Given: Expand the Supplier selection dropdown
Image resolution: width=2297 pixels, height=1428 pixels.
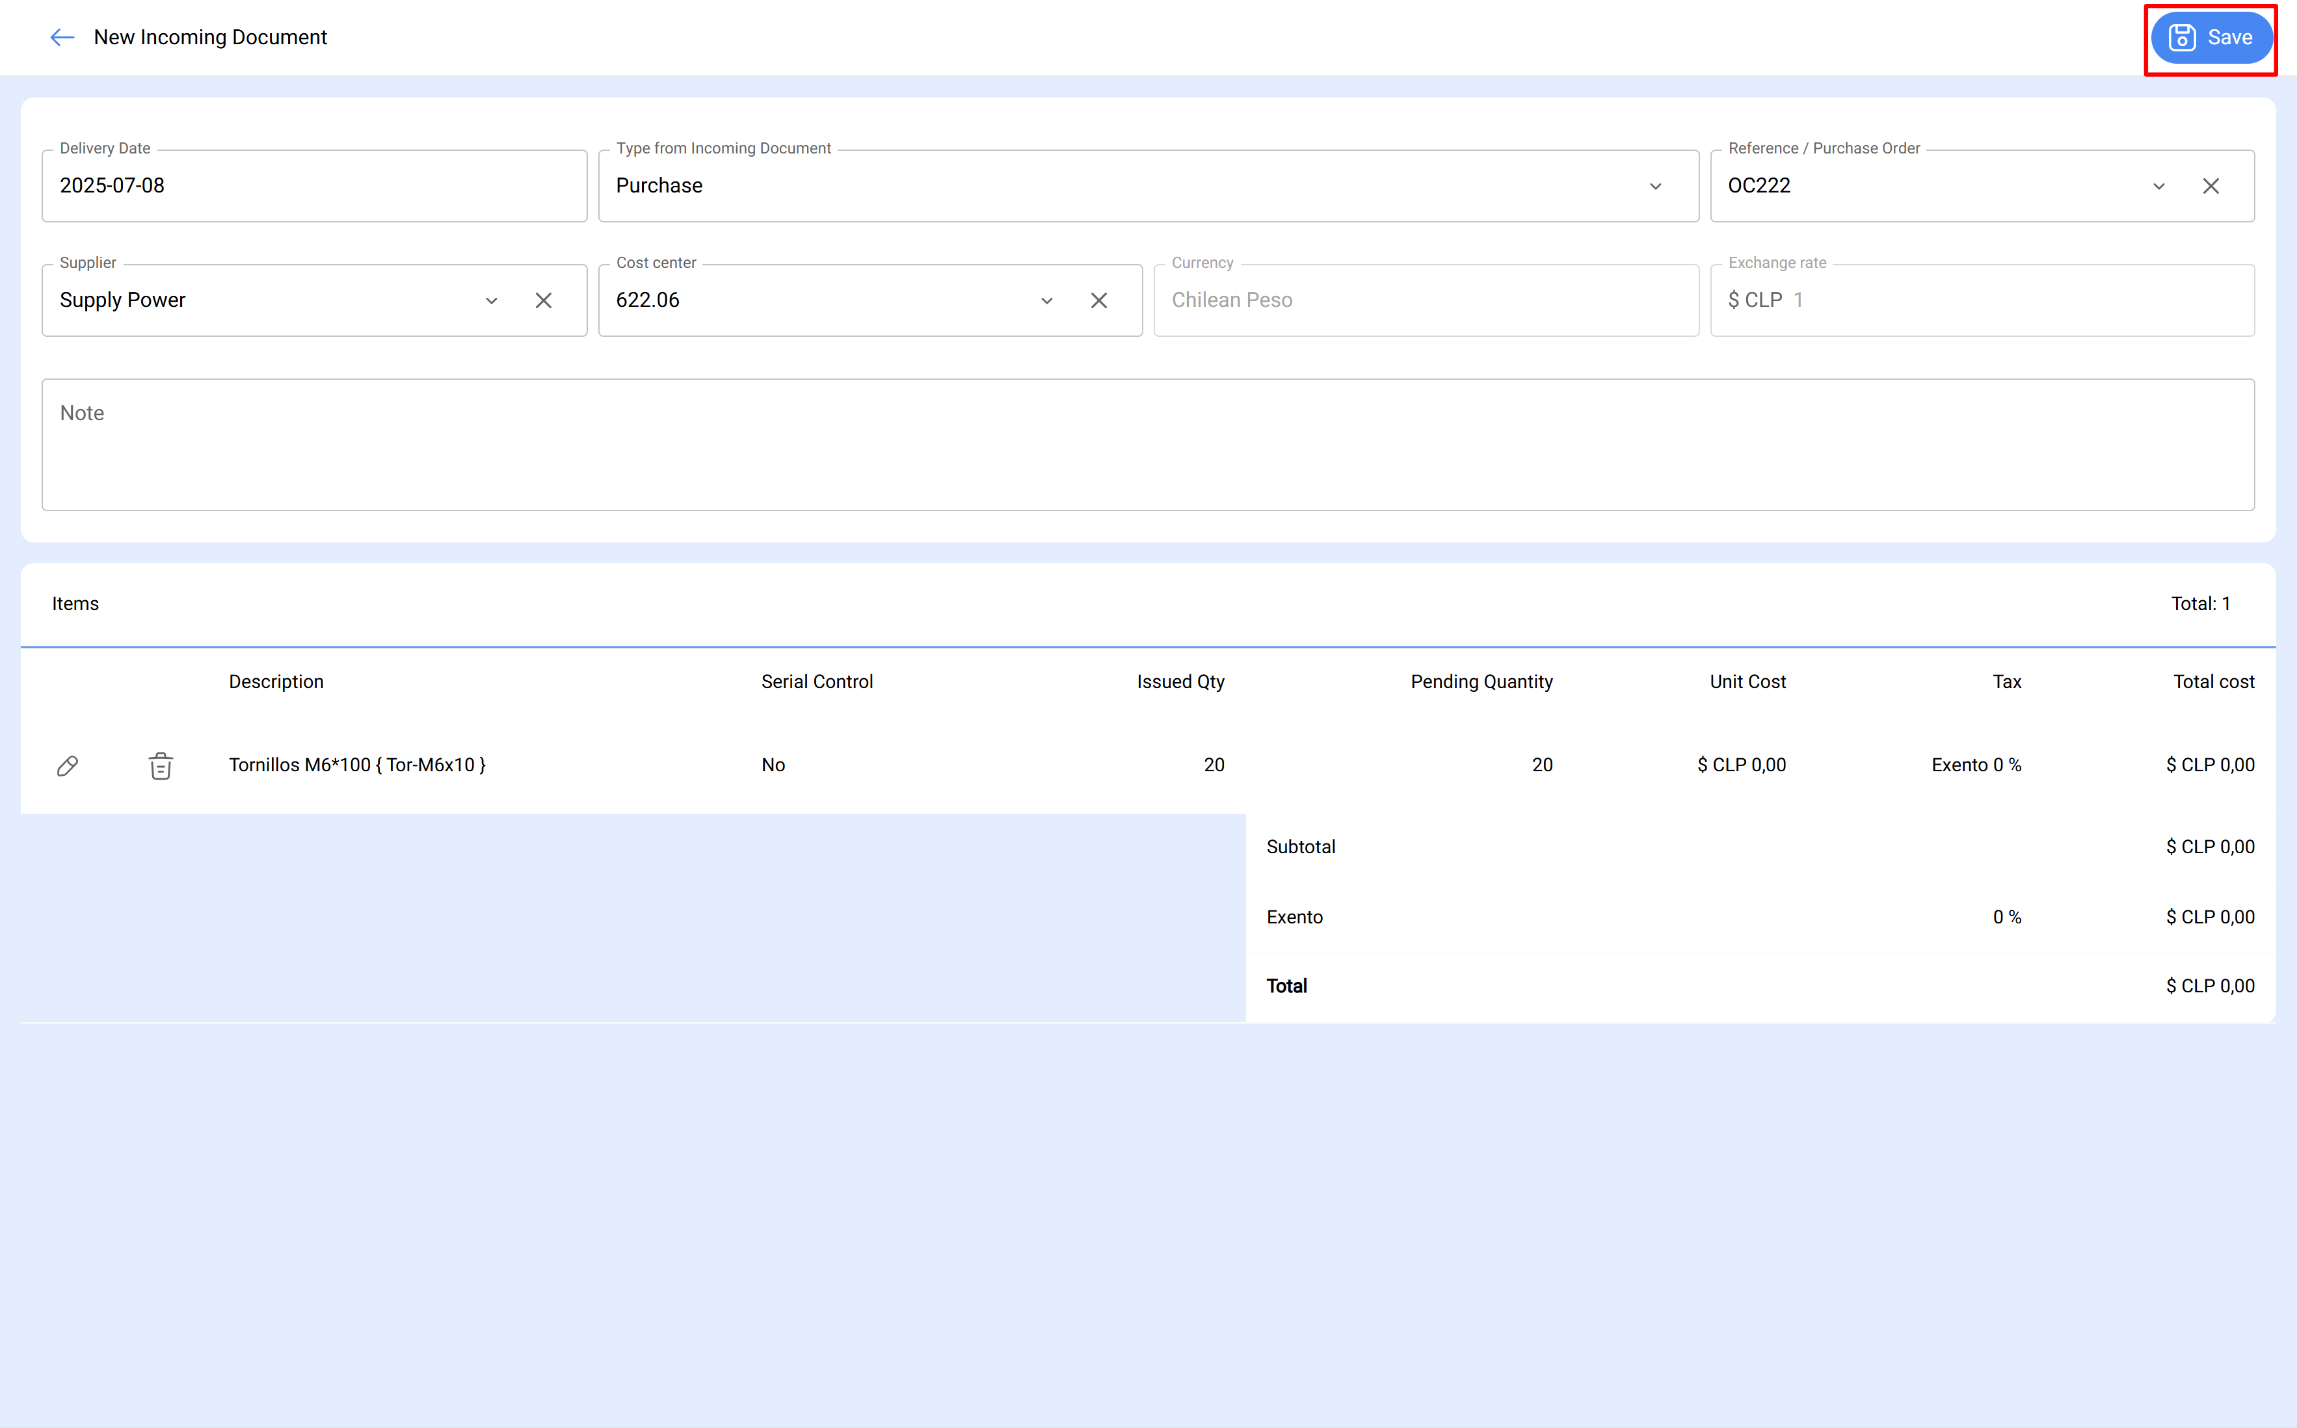Looking at the screenshot, I should click(x=492, y=299).
